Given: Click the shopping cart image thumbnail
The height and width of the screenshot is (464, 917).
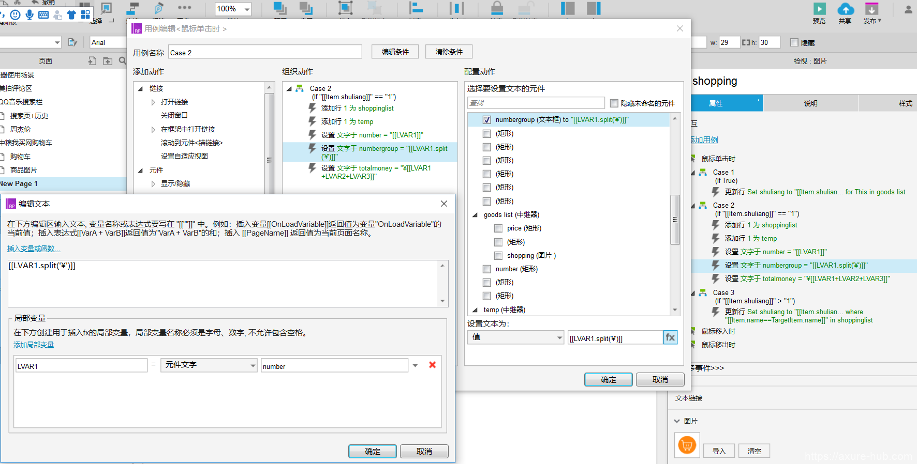Looking at the screenshot, I should pyautogui.click(x=687, y=445).
